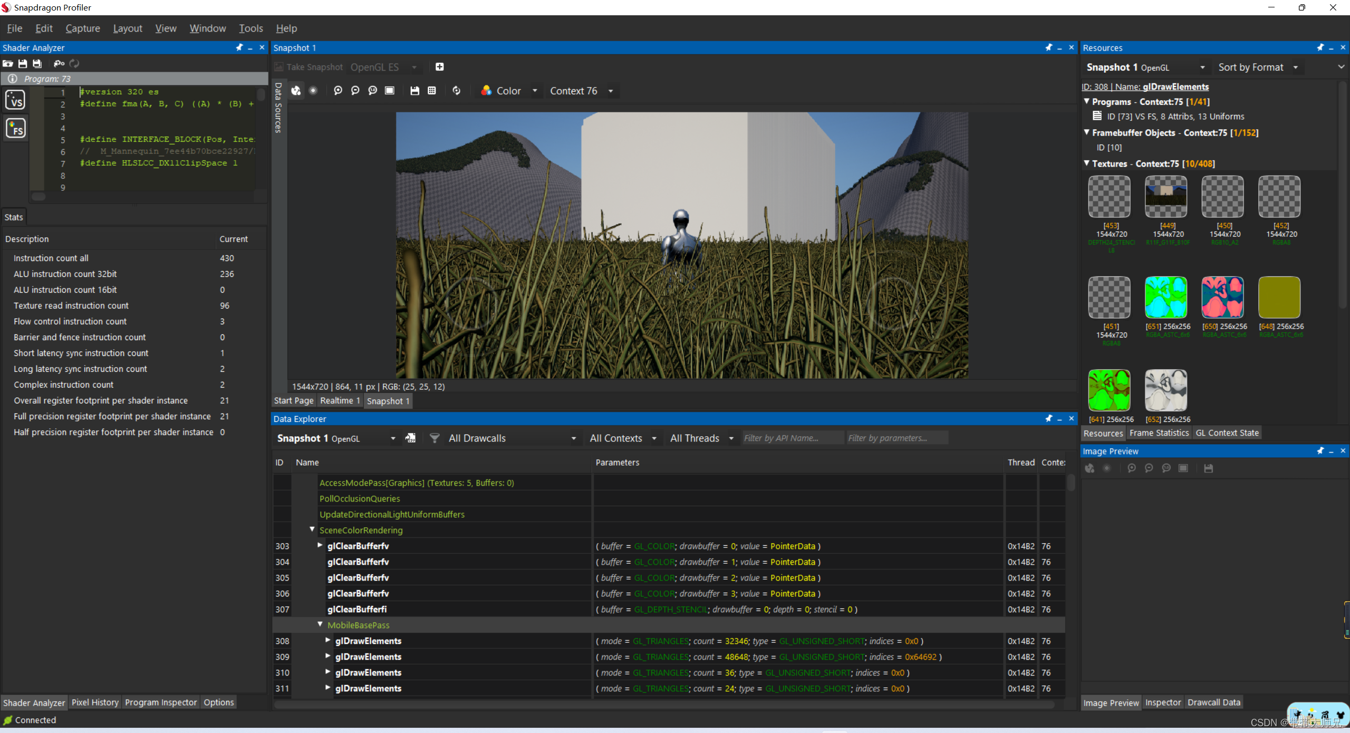Toggle the pin icon on the Shader Analyzer panel
This screenshot has width=1350, height=733.
pyautogui.click(x=240, y=47)
